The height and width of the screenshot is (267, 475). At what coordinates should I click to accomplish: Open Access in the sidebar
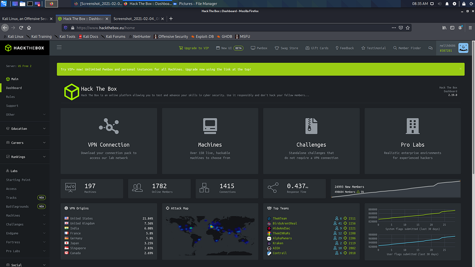pos(11,189)
